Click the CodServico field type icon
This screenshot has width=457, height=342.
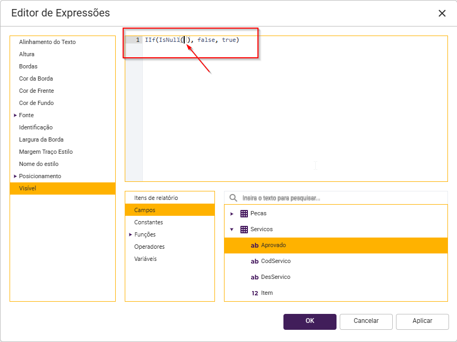(255, 261)
